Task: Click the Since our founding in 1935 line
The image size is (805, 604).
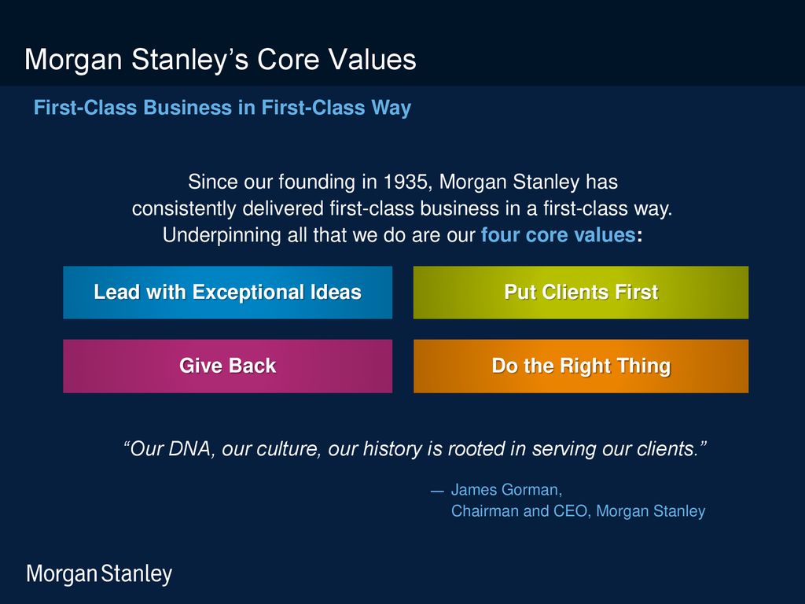Action: click(402, 182)
